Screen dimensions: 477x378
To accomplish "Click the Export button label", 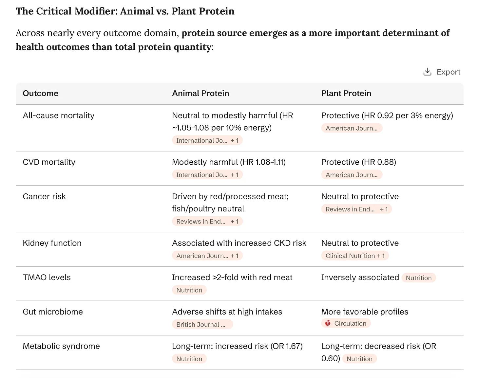I will point(448,72).
